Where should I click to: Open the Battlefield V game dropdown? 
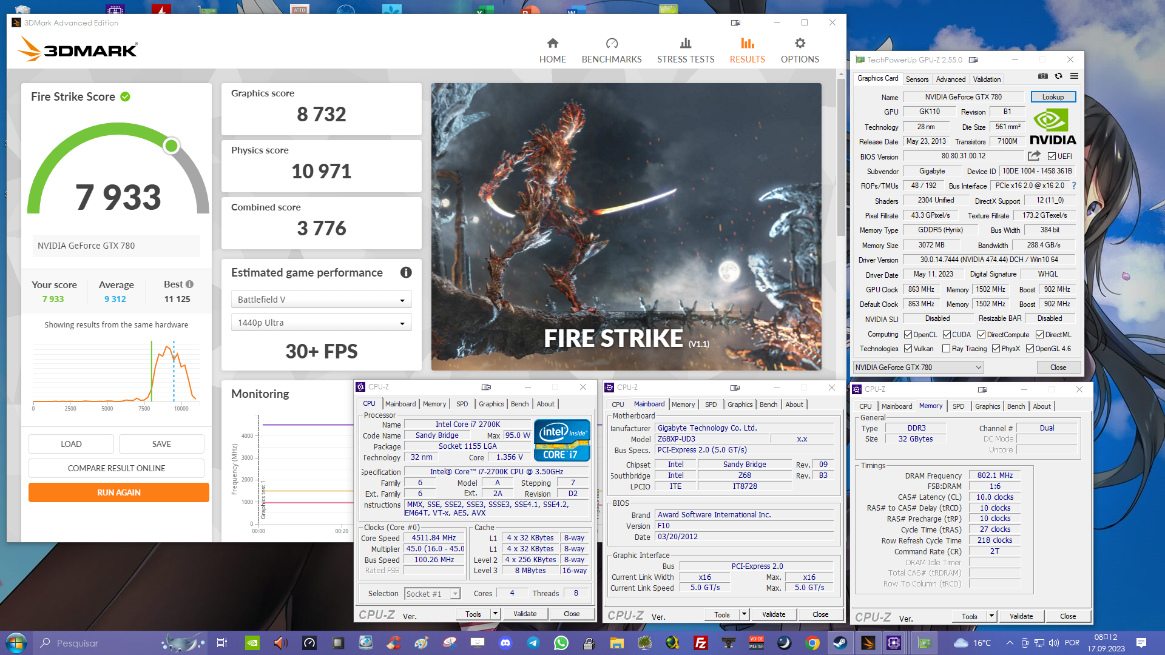(321, 299)
